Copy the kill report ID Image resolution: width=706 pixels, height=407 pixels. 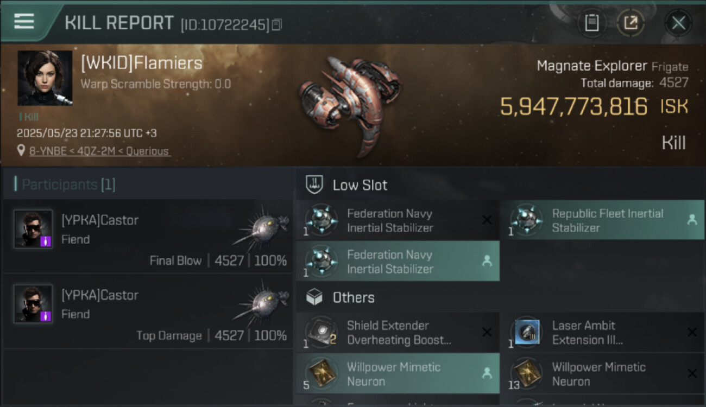point(277,24)
